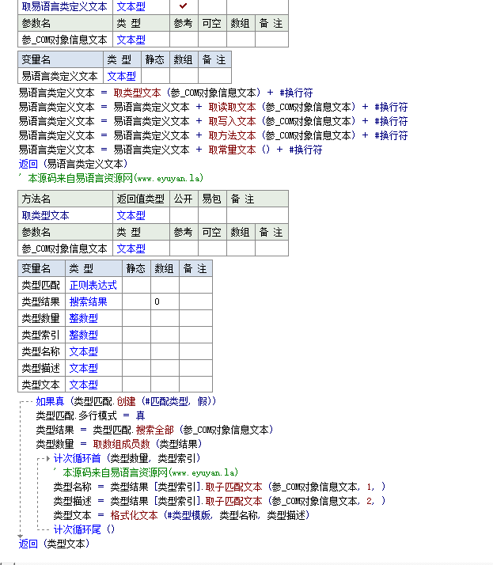The height and width of the screenshot is (565, 493).
Task: Click the 返回 (易语言类定义文本) statement
Action: (73, 164)
